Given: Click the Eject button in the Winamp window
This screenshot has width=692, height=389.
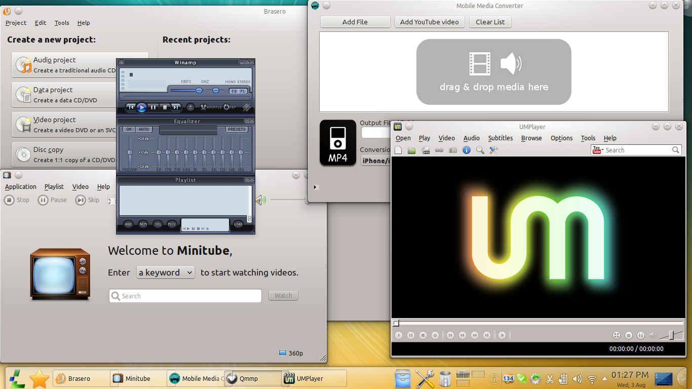Looking at the screenshot, I should [x=190, y=107].
